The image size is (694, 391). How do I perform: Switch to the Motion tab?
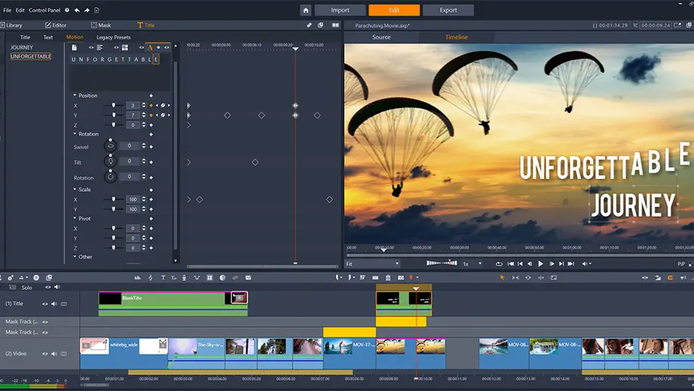coord(75,37)
